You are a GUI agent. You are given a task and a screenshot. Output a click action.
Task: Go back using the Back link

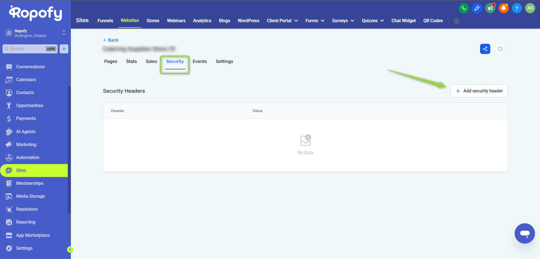click(111, 40)
